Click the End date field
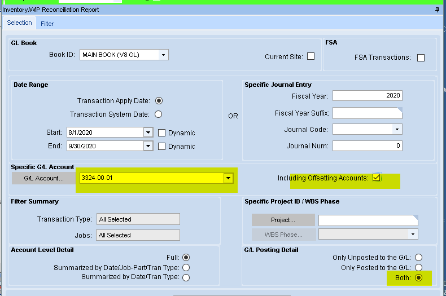Screen dimensions: 446x296 (x=105, y=146)
